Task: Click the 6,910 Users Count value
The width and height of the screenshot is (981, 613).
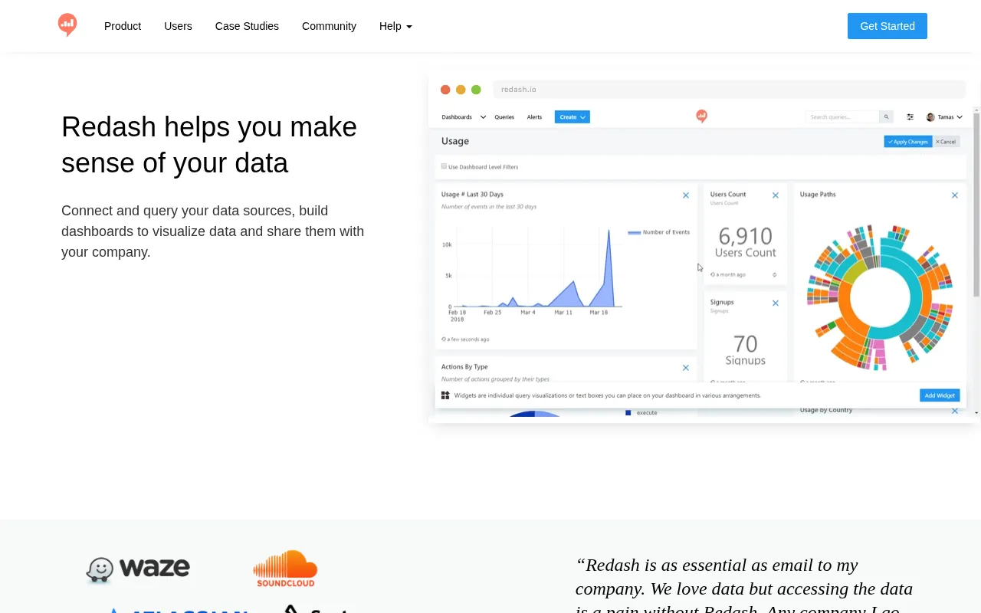Action: [745, 236]
